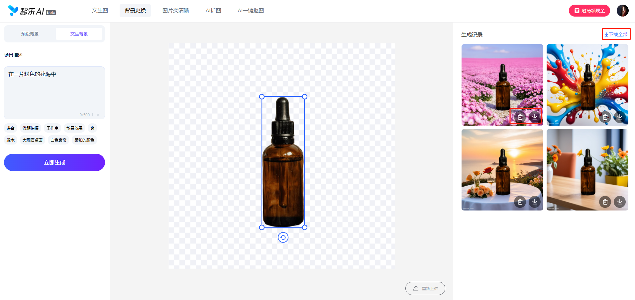Download the pink flower field image
The image size is (635, 300).
pyautogui.click(x=534, y=117)
